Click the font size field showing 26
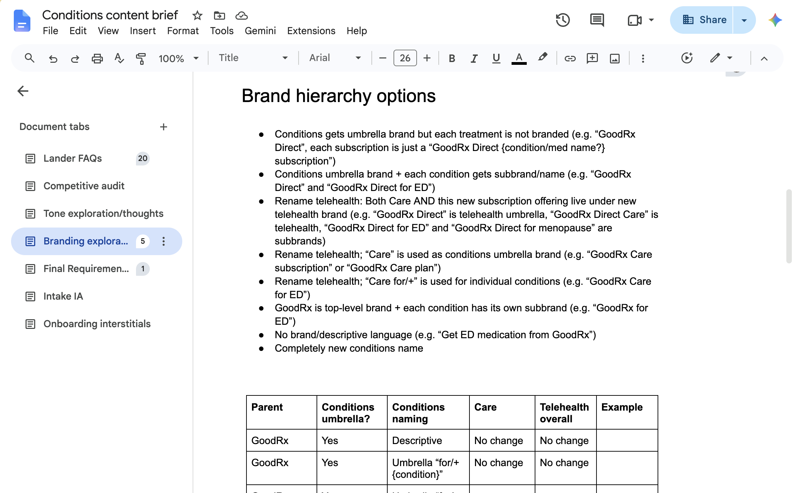796x493 pixels. pos(405,58)
